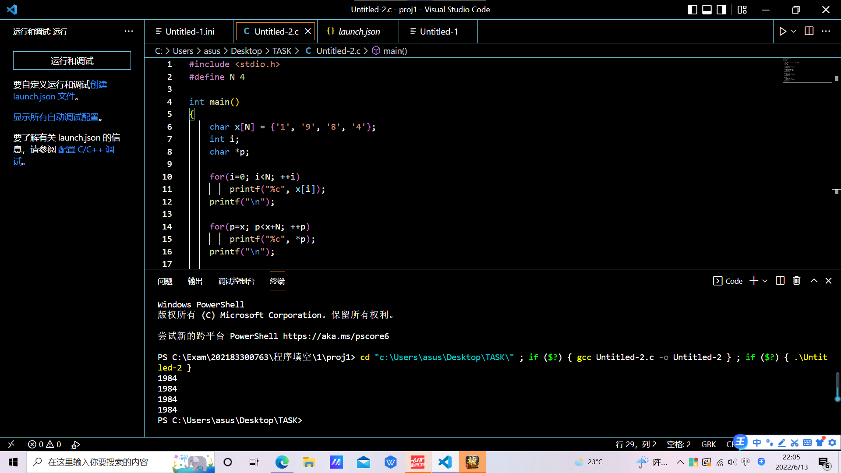Click the TASK breadcrumb segment

coord(282,51)
